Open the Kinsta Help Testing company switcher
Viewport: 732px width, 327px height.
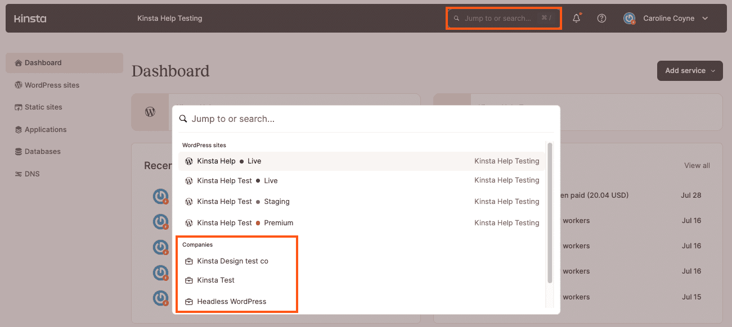[x=169, y=19]
